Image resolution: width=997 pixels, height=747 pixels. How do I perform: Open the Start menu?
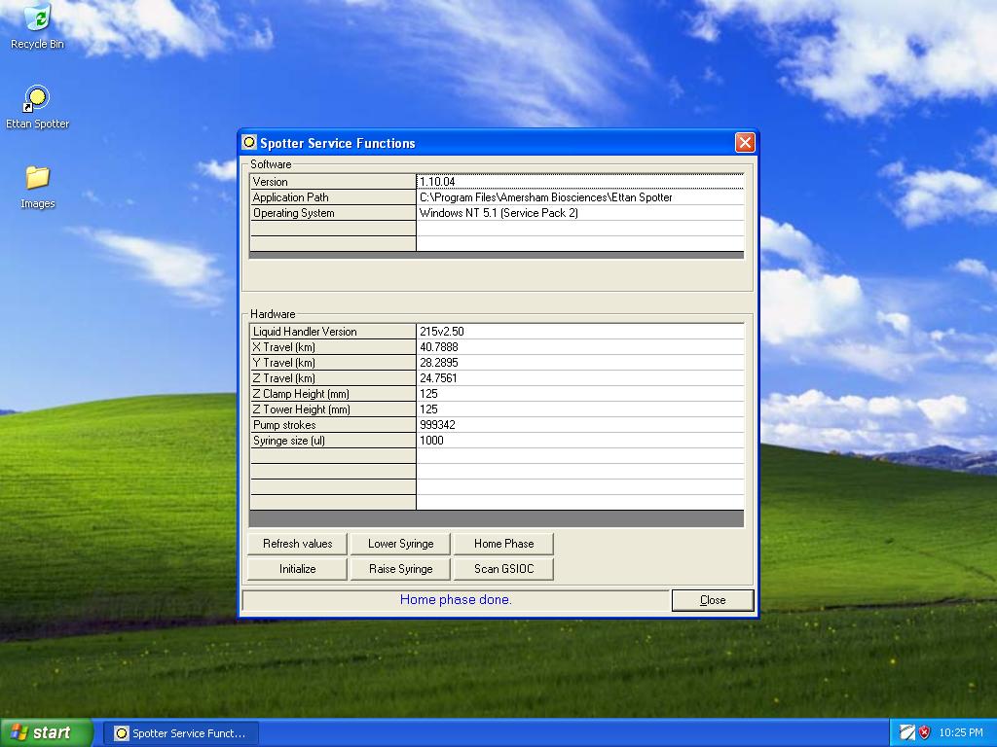coord(47,732)
